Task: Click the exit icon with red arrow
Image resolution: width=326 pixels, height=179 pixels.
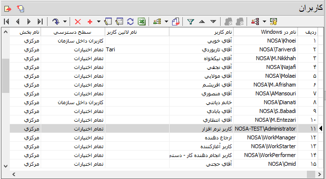Action: point(8,9)
